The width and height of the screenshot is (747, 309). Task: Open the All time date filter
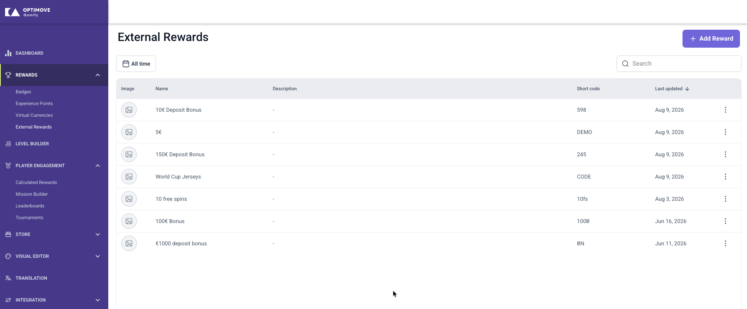click(x=136, y=64)
